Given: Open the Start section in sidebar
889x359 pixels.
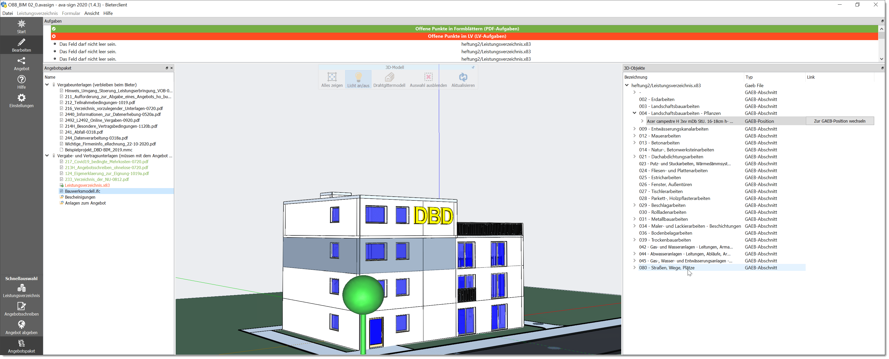Looking at the screenshot, I should pyautogui.click(x=21, y=26).
